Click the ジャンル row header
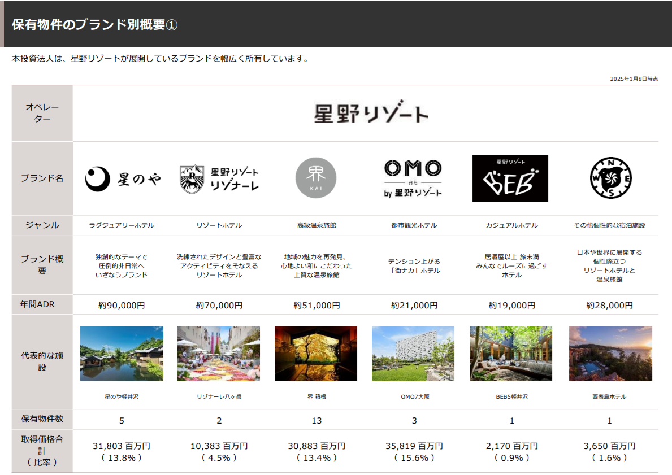The width and height of the screenshot is (672, 475). [42, 225]
